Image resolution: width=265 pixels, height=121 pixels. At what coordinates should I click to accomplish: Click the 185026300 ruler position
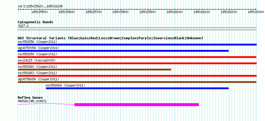[x=256, y=12]
